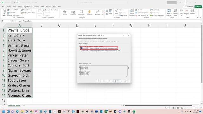The image size is (203, 114).
Task: Select the Fixed width radio option
Action: pyautogui.click(x=82, y=51)
